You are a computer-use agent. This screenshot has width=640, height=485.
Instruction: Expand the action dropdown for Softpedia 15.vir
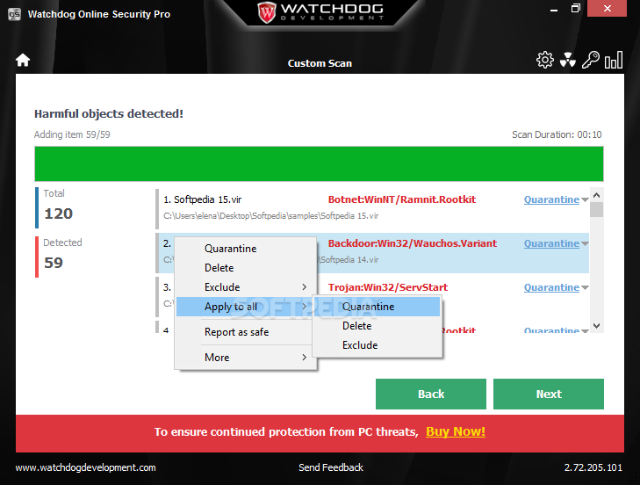coord(585,200)
